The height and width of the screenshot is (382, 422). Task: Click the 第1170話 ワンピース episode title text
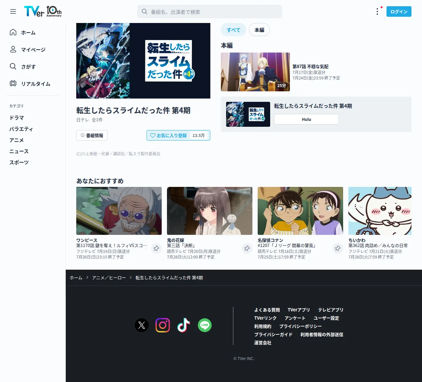pyautogui.click(x=112, y=245)
